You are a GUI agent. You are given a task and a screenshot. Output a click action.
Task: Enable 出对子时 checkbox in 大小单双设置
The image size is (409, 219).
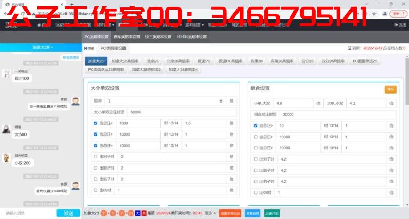point(95,157)
